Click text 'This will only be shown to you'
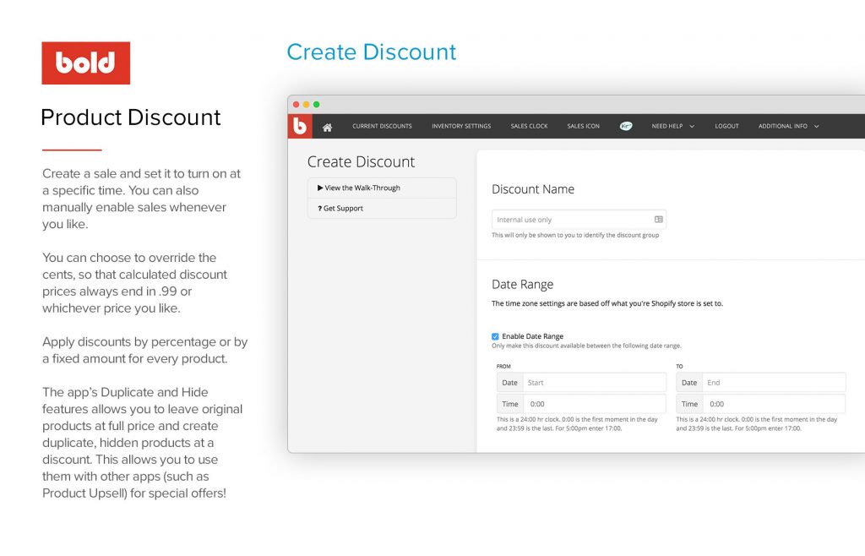 coord(575,235)
